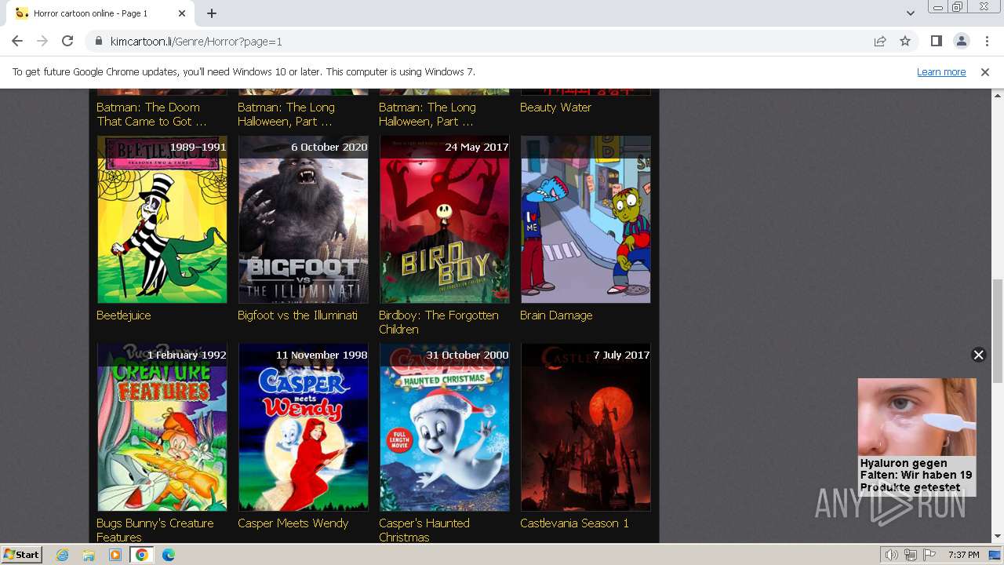
Task: Close the Hyaluron advertisement popup
Action: (978, 355)
